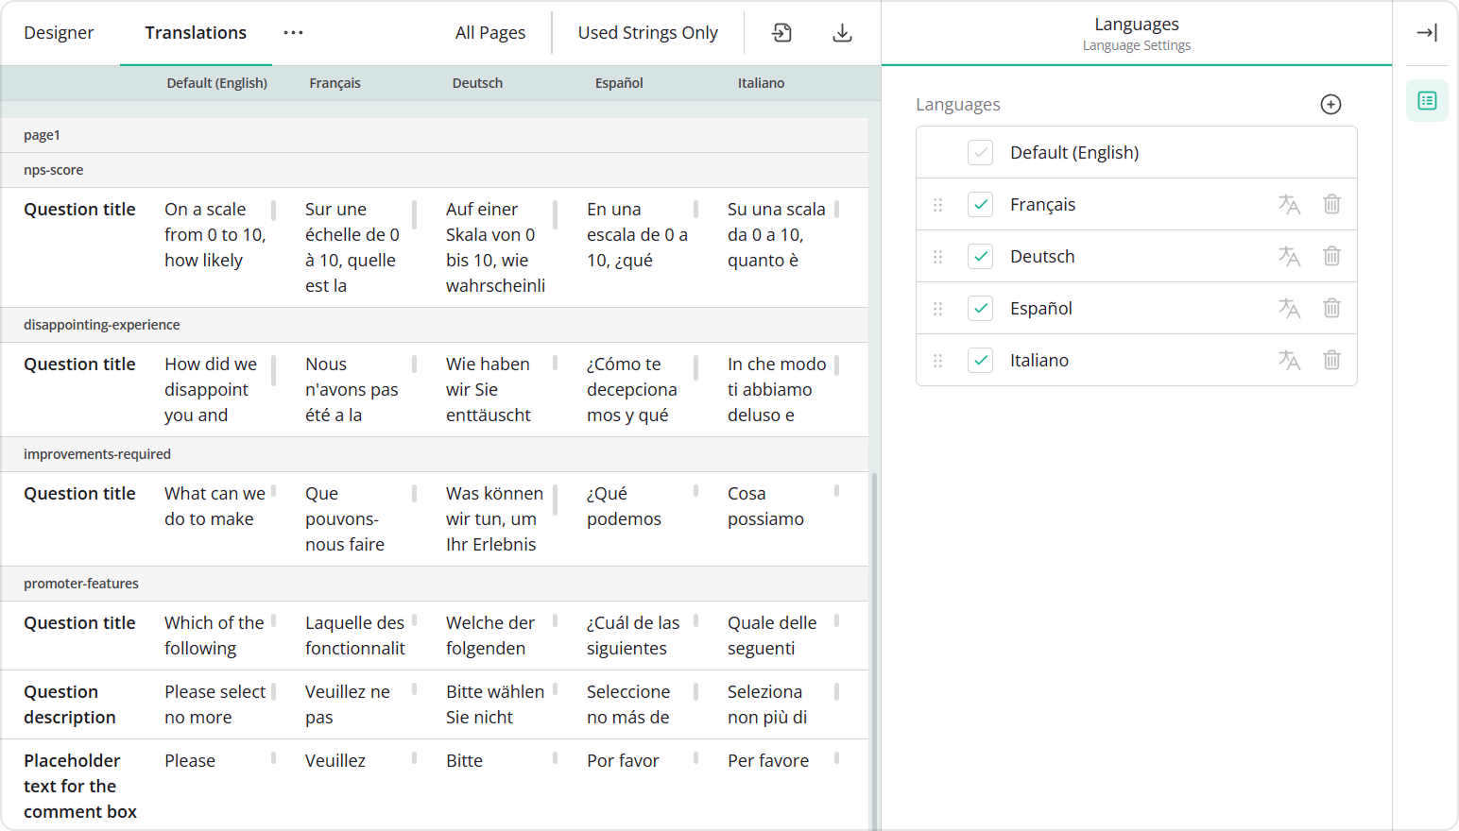Import translations from a CSV file

782,32
